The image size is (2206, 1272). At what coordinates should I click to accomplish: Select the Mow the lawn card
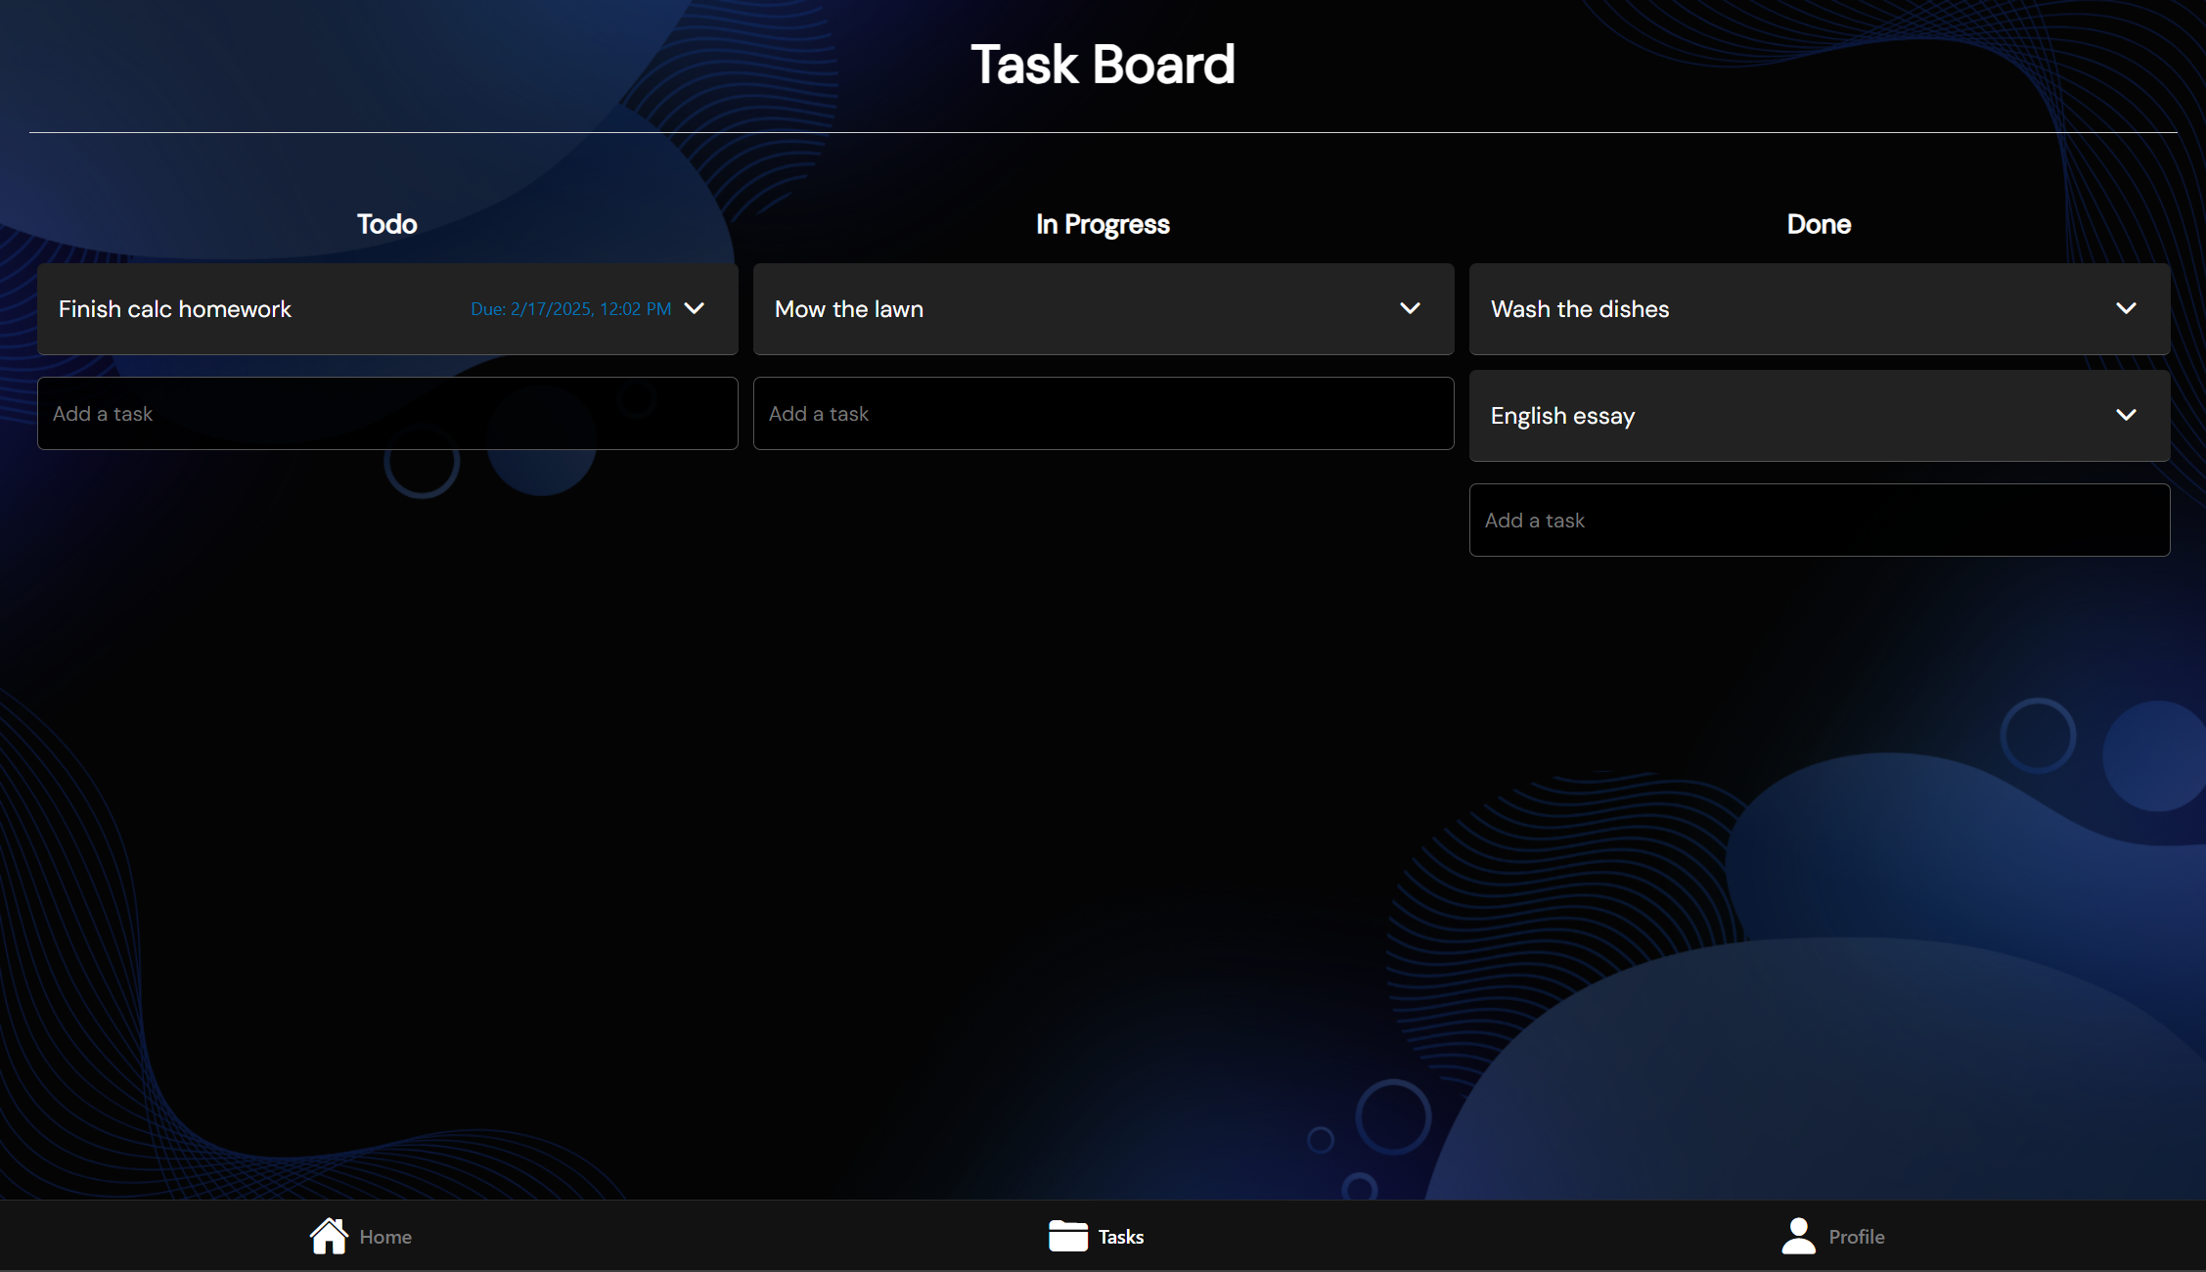click(x=978, y=308)
